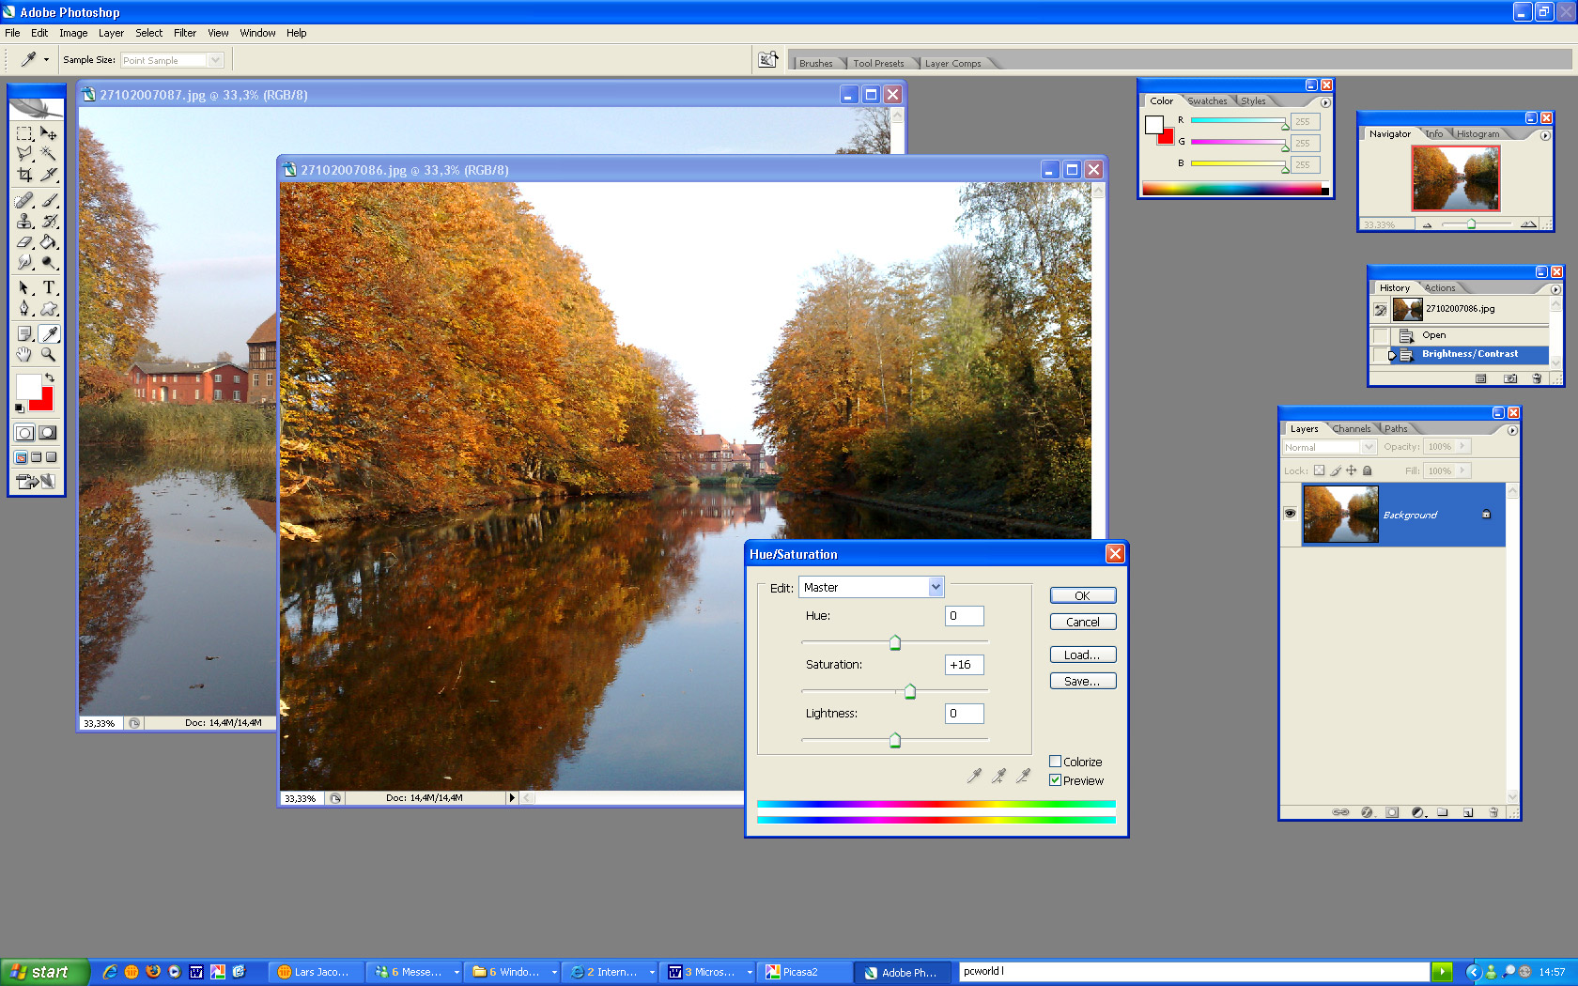Select the Magic Wand tool

49,154
